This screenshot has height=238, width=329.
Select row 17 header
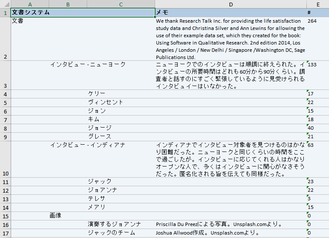click(6, 233)
